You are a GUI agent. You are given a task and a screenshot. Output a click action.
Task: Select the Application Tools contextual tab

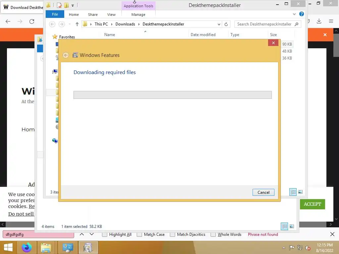[x=138, y=6]
